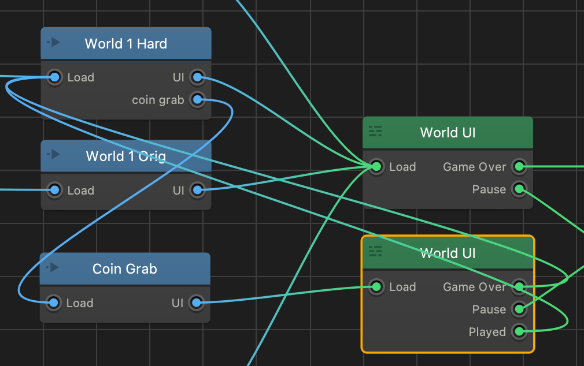Click the Load input port on World 1 Orig
This screenshot has width=584, height=366.
click(55, 190)
